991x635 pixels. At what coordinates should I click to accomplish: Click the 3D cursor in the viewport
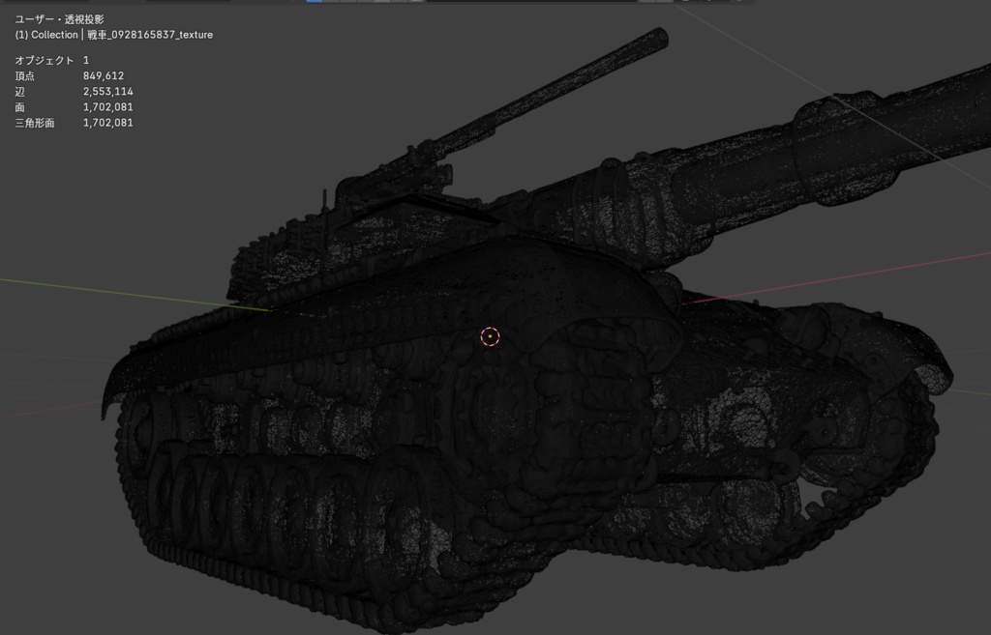(490, 336)
